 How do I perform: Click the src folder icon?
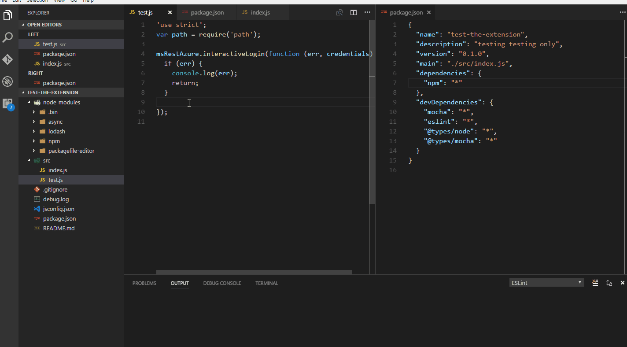pyautogui.click(x=37, y=160)
